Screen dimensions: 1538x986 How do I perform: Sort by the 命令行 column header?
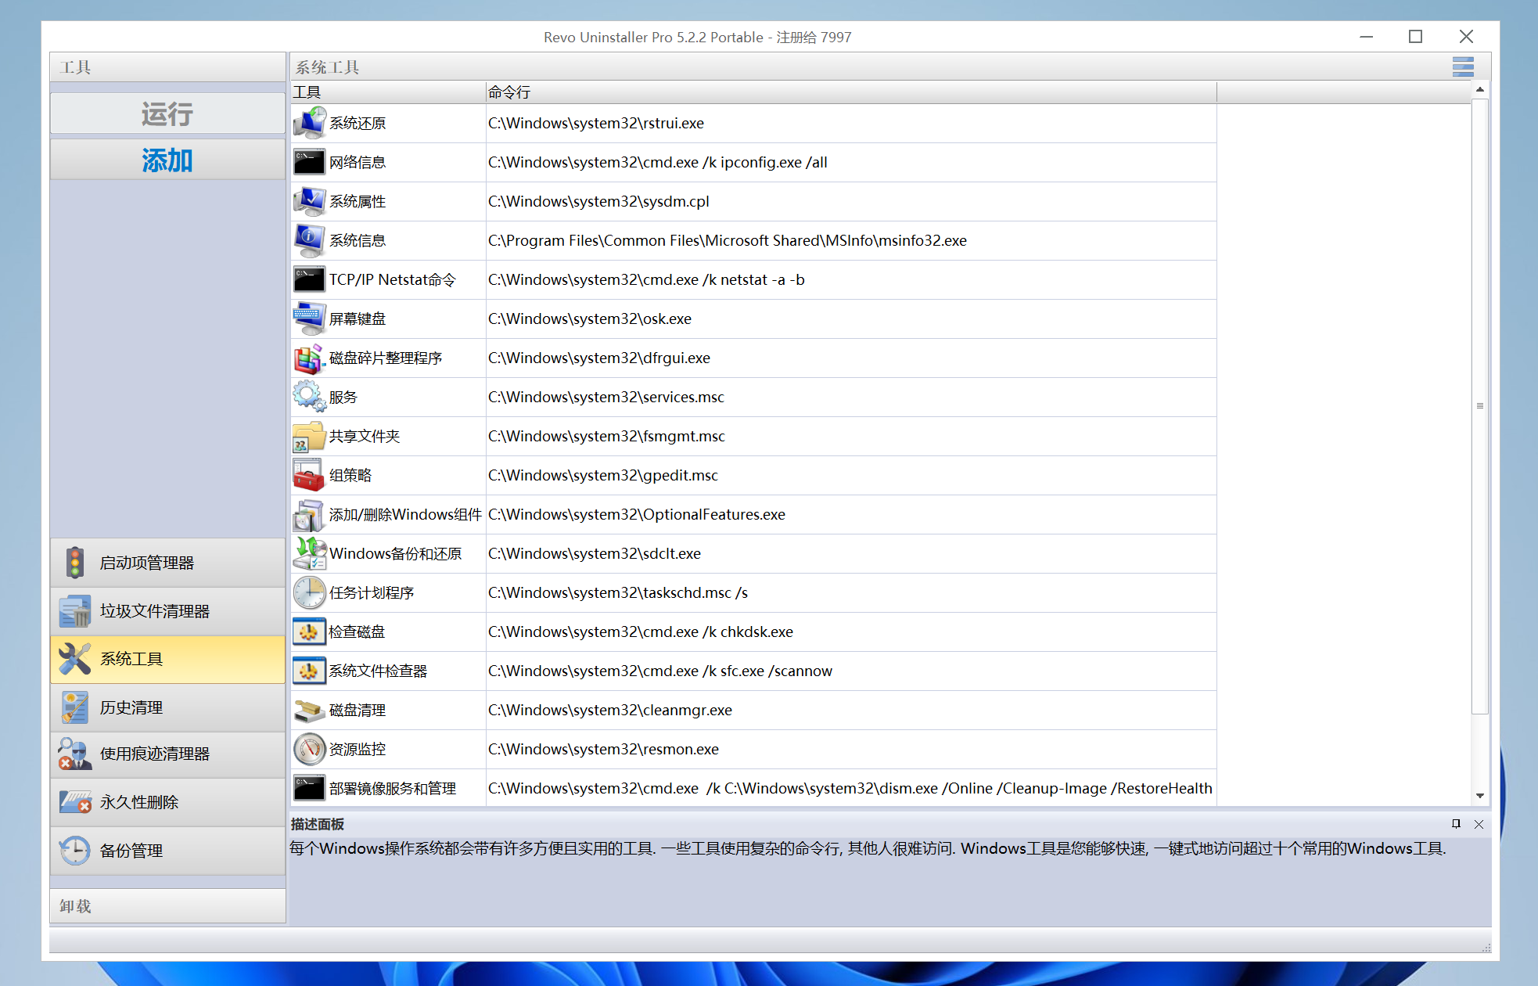(x=851, y=92)
